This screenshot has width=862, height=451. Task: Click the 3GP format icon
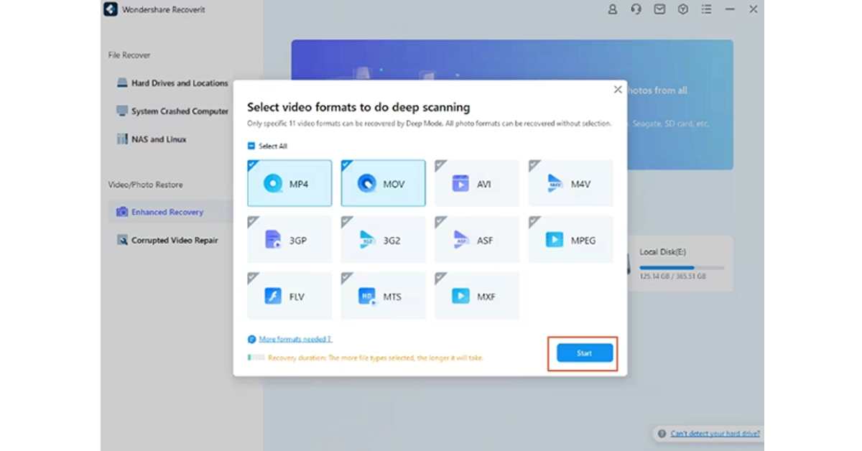click(273, 240)
